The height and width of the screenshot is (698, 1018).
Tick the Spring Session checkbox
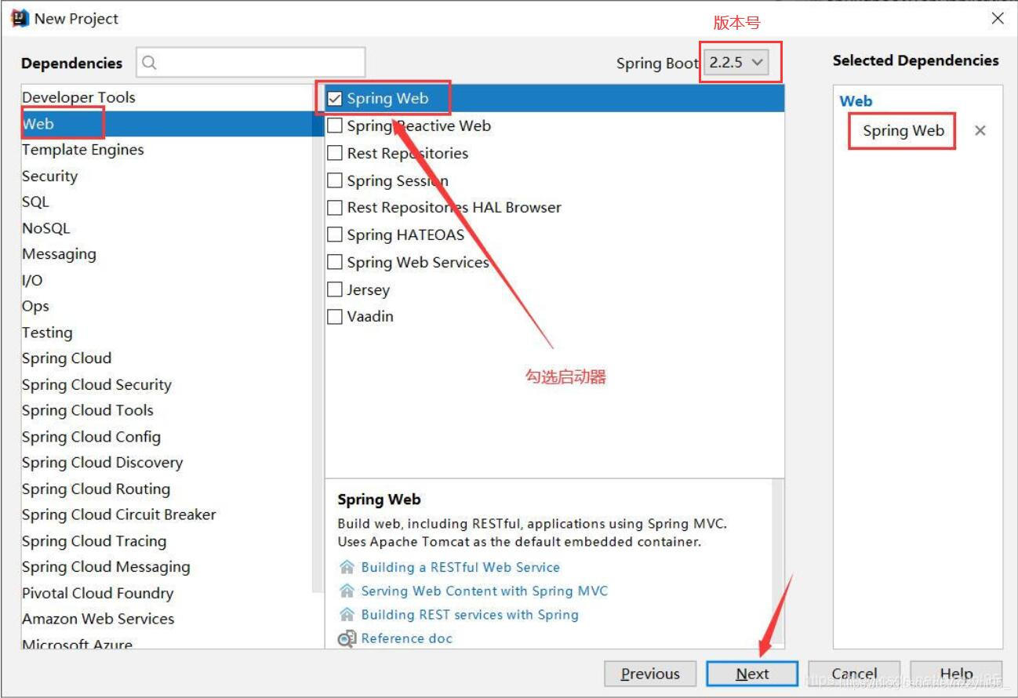(x=335, y=180)
